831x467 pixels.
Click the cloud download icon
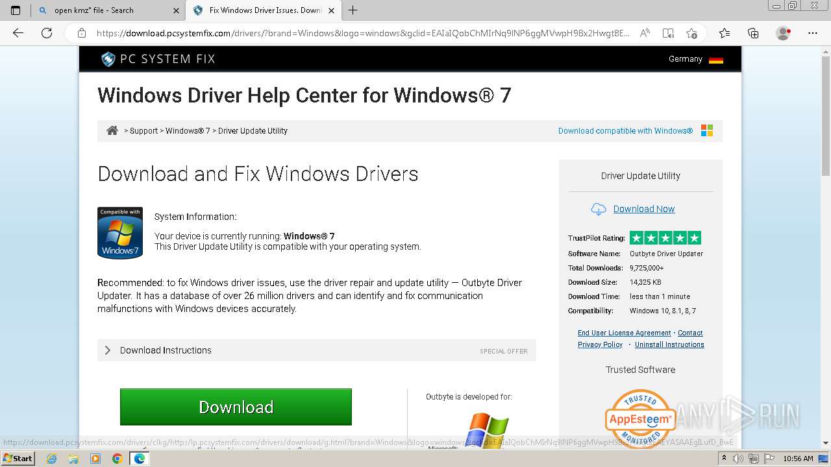(x=599, y=209)
